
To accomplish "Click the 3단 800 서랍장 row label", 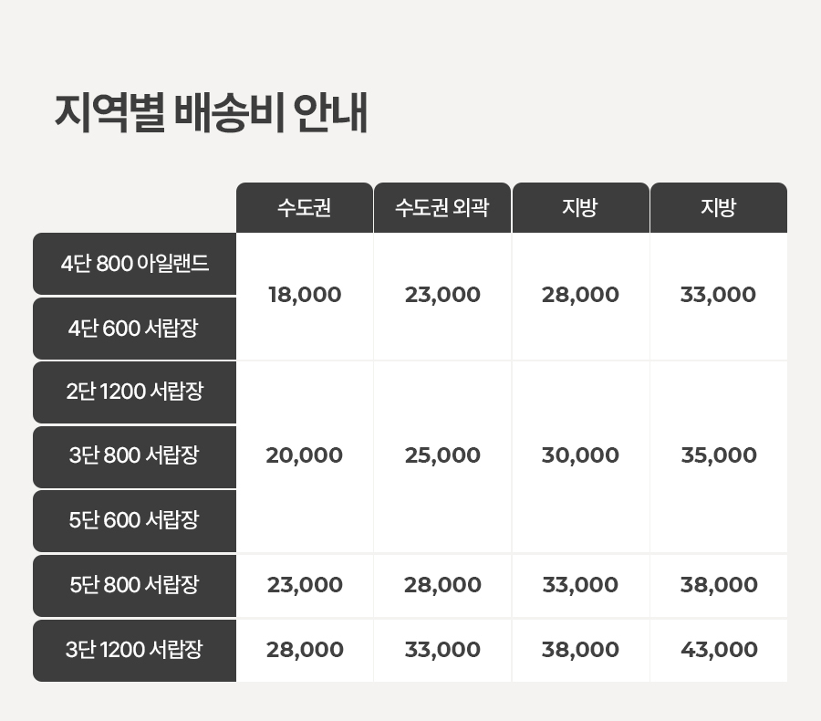I will coord(135,455).
